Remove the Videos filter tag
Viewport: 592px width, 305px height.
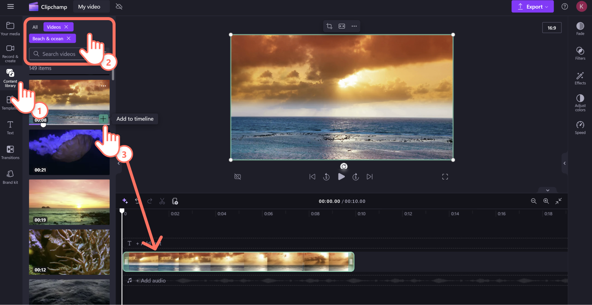66,27
